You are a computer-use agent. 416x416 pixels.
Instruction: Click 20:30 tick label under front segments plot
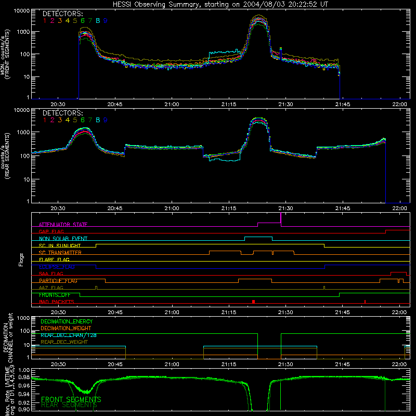58,105
